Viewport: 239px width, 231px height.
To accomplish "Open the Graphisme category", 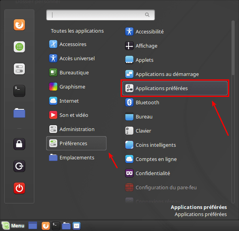I will click(x=76, y=87).
